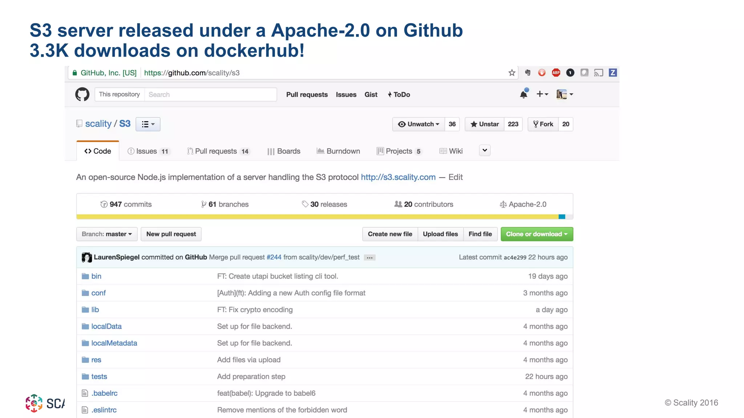Screen dimensions: 744x418
Task: Open Pull requests in top navigation
Action: click(307, 94)
